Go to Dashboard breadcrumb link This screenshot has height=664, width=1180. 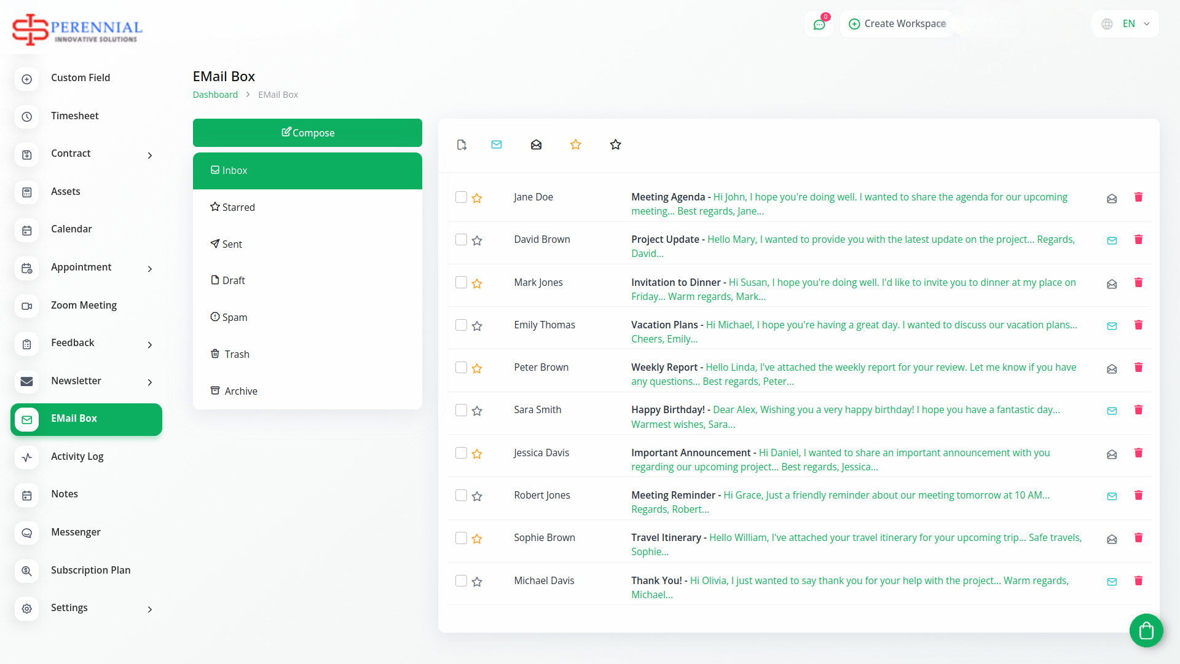(x=215, y=95)
